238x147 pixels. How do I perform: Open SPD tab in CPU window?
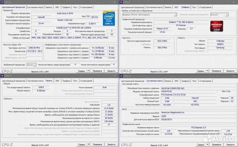click(x=57, y=7)
